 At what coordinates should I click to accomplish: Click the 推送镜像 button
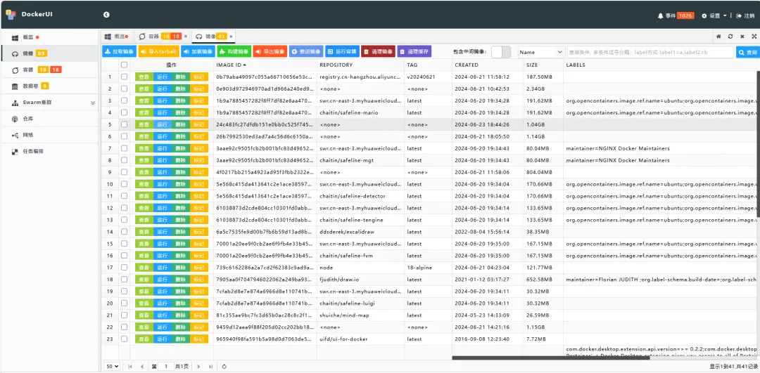click(306, 51)
